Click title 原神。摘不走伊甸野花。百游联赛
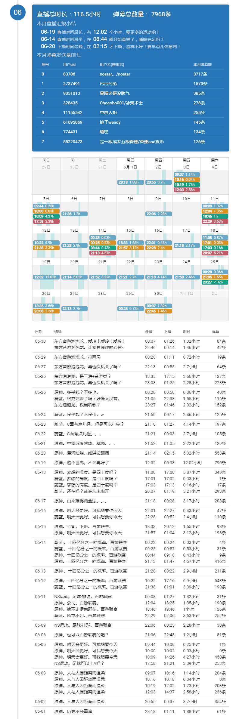The height and width of the screenshot is (719, 233). [x=86, y=609]
